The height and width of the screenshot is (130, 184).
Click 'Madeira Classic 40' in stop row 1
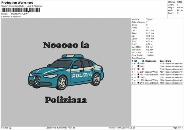(x=174, y=63)
